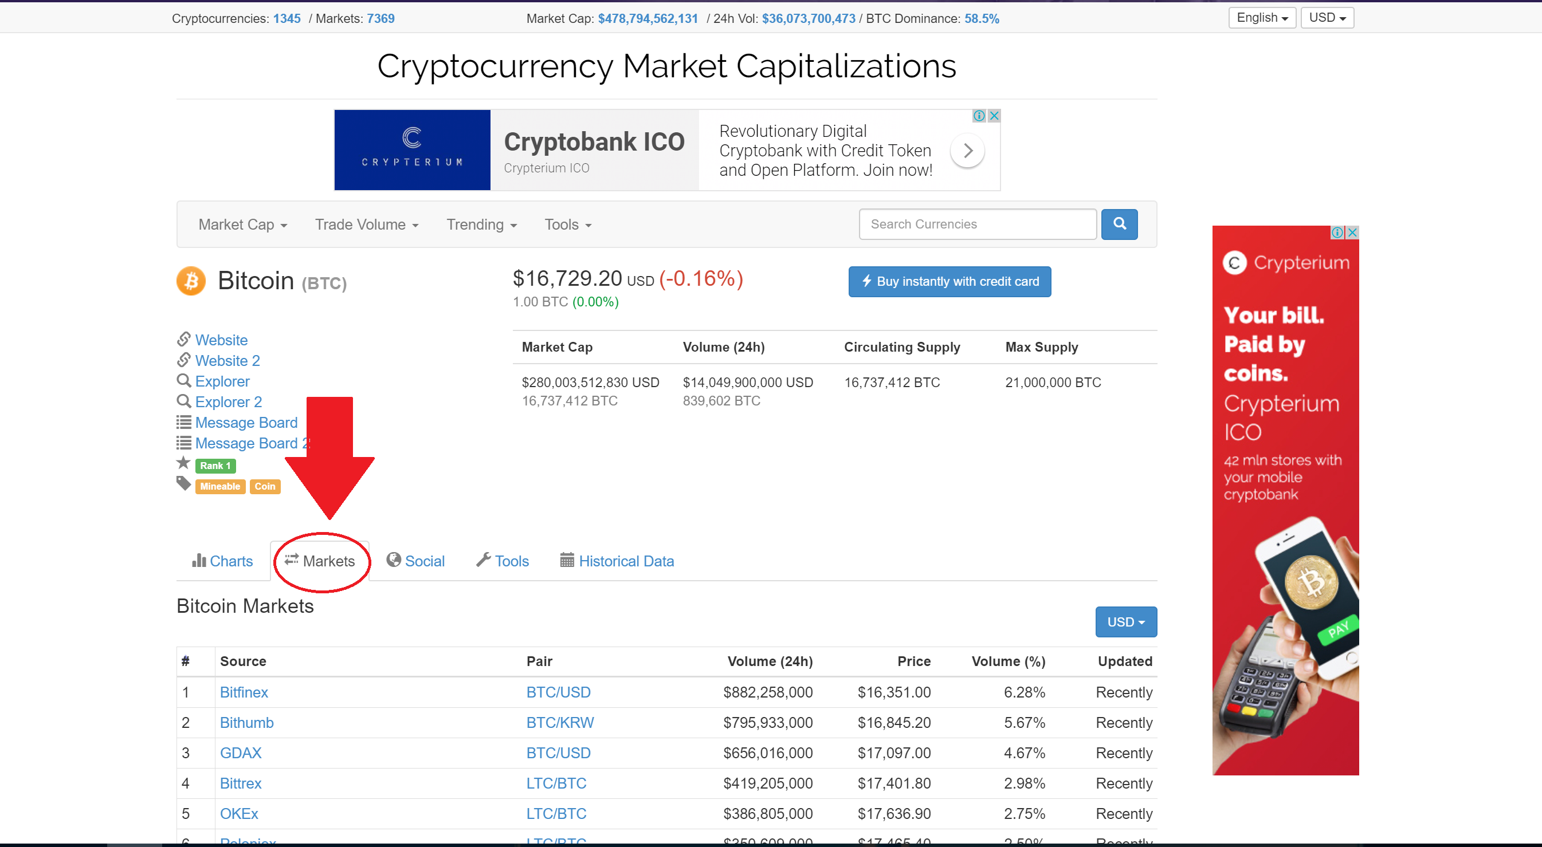Viewport: 1542px width, 847px height.
Task: Open the Website 2 link
Action: [227, 361]
